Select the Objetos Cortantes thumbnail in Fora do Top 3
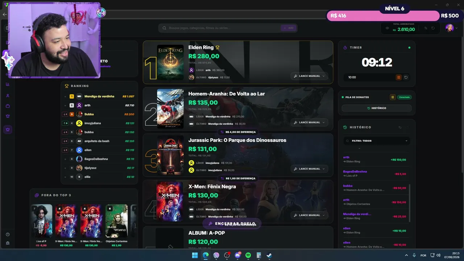This screenshot has height=261, width=464. pyautogui.click(x=117, y=221)
